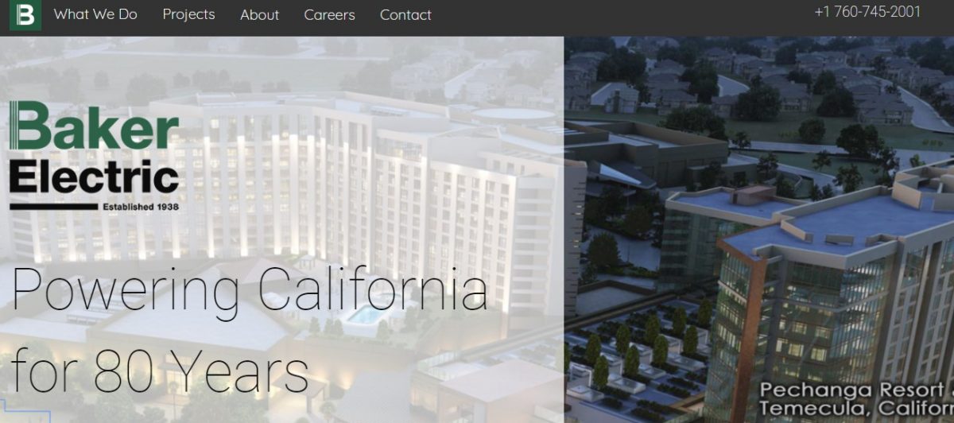Screen dimensions: 954x423
Task: Click the black underline bar beneath Electric
Action: pyautogui.click(x=52, y=206)
